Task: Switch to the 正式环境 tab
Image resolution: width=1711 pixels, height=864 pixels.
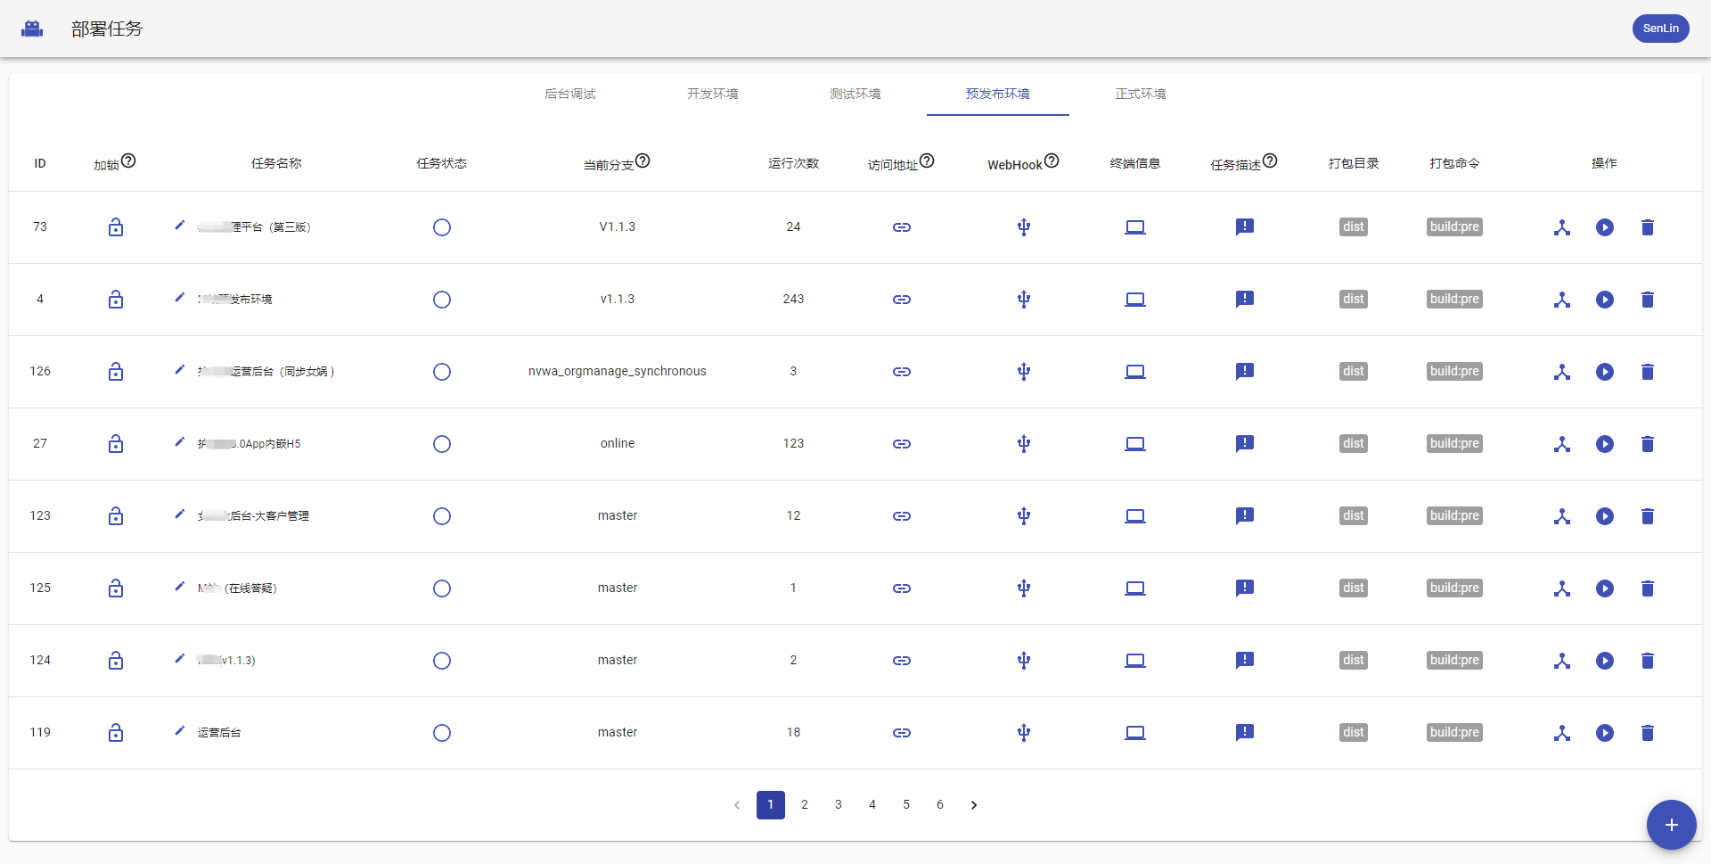Action: pos(1141,94)
